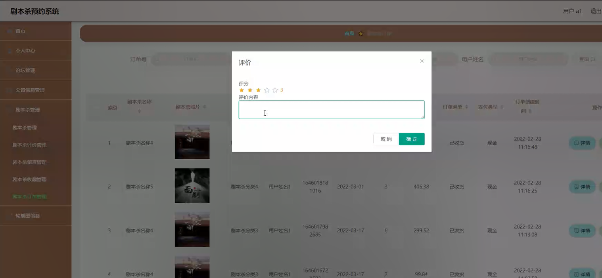Select 已收货 status in row 2
Image resolution: width=602 pixels, height=278 pixels.
456,187
